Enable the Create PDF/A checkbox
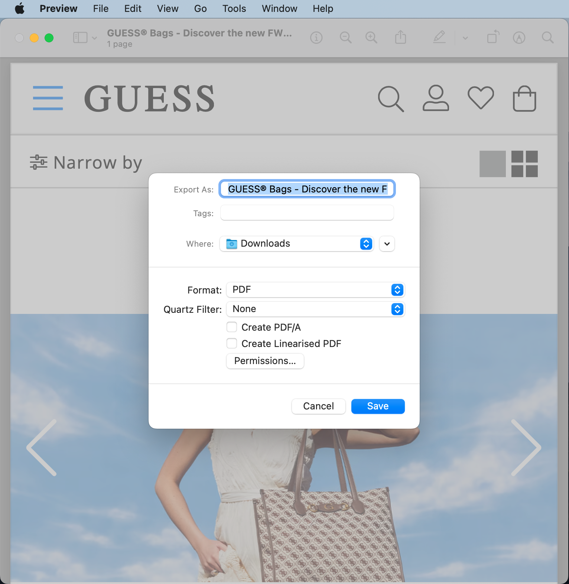 point(232,327)
